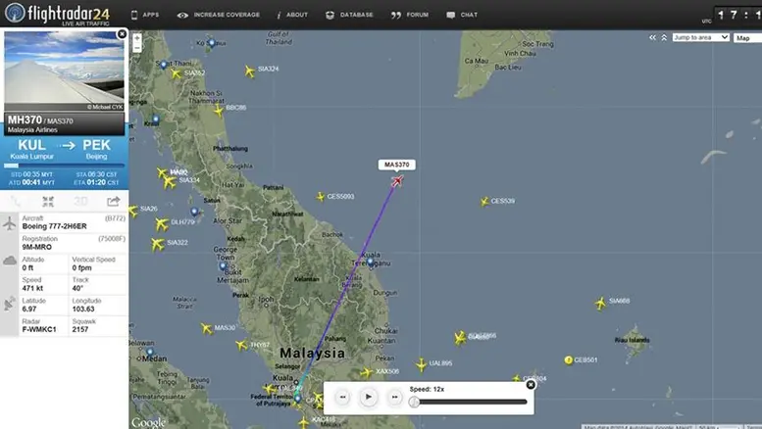This screenshot has width=762, height=429.
Task: Click the Map view type button
Action: click(746, 38)
